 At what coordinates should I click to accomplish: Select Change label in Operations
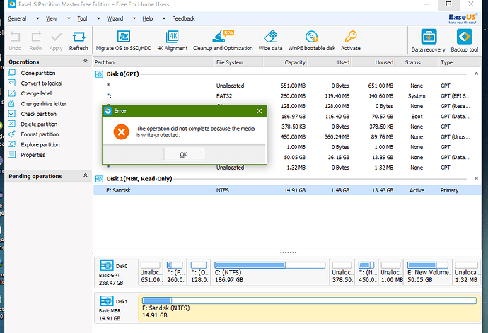click(x=36, y=93)
